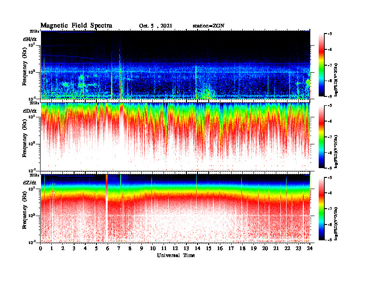Viewport: 369px width, 285px height.
Task: Click the -7 value on dZ/dt color scale
Action: click(330, 209)
